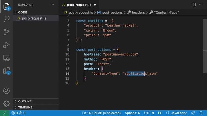Change end of line sequence LF
Viewport: 207px width, 116px height.
tap(160, 113)
